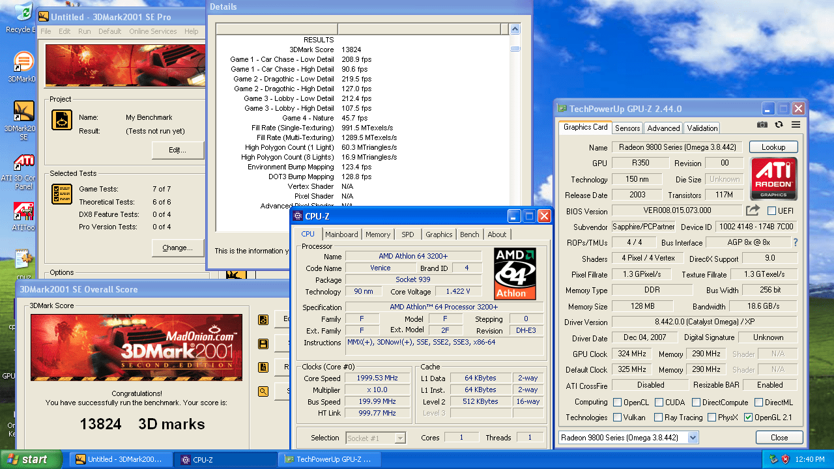Click the Bus Interface question mark
Viewport: 834px width, 469px height.
point(796,242)
